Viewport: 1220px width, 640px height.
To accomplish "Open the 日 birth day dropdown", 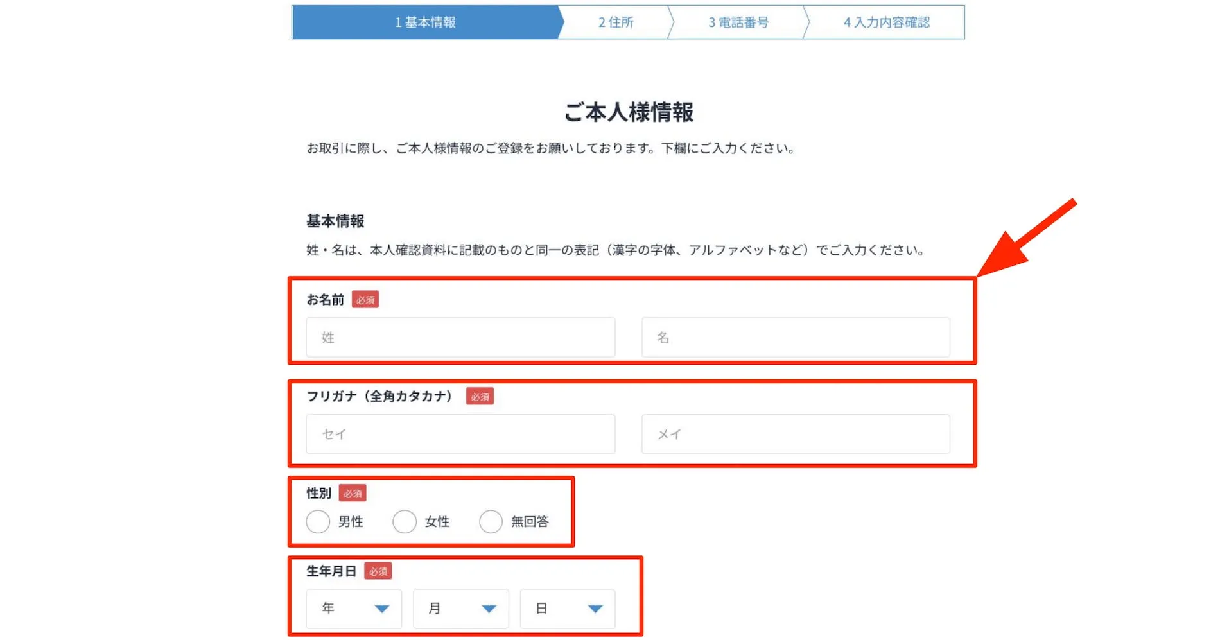I will click(568, 609).
